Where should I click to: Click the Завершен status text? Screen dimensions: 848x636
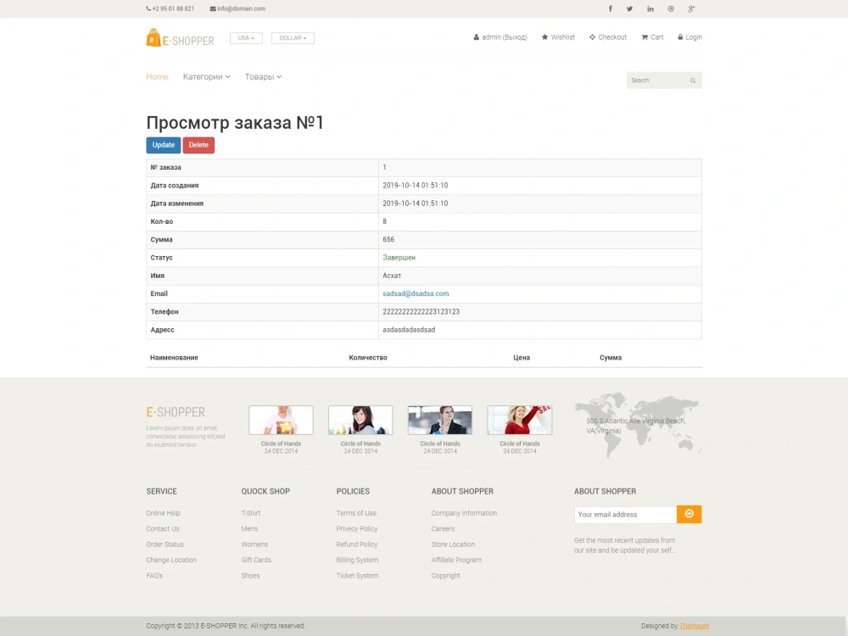pos(399,258)
